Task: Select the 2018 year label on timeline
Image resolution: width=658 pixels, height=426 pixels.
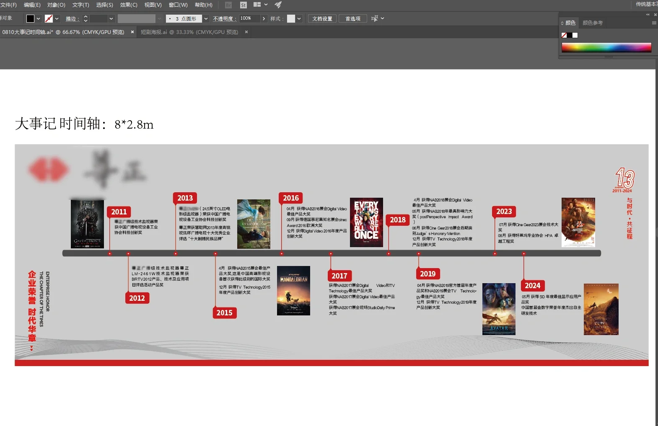Action: point(398,220)
